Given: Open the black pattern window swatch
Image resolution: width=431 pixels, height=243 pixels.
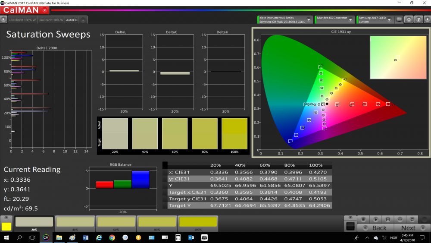Looking at the screenshot, I should click(350, 226).
